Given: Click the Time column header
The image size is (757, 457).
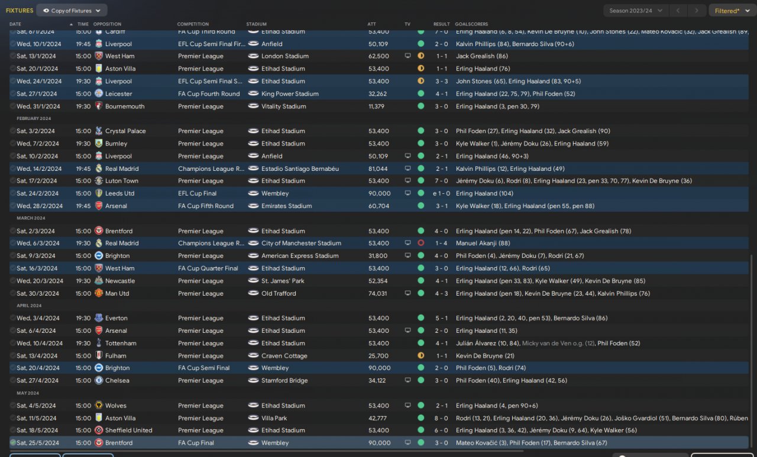Looking at the screenshot, I should point(83,24).
